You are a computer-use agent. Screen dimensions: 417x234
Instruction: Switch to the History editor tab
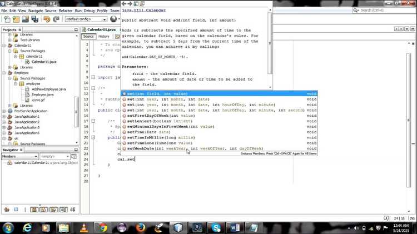(x=104, y=37)
